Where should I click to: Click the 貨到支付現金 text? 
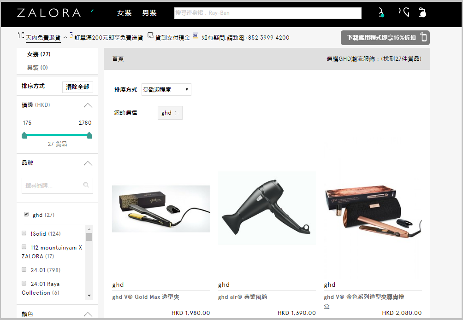pos(172,38)
